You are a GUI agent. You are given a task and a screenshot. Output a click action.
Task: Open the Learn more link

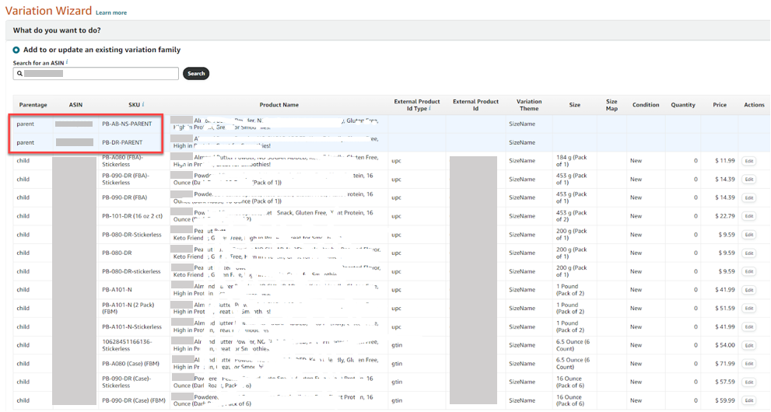[111, 12]
